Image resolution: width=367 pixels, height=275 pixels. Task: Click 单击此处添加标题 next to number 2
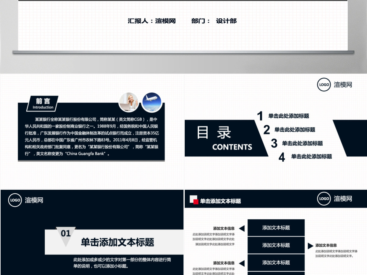pyautogui.click(x=295, y=130)
